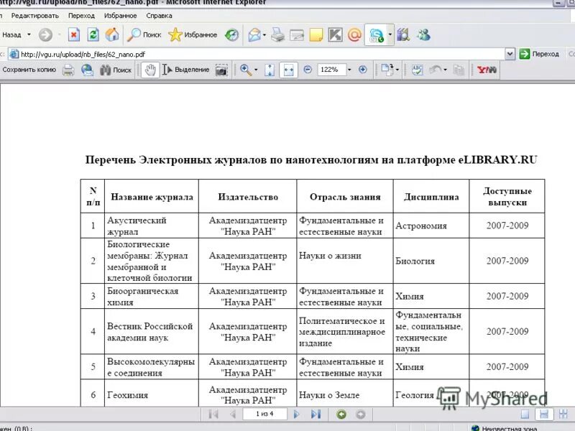The image size is (575, 431).
Task: Click Сохранить копию in PDF toolbar
Action: click(29, 70)
